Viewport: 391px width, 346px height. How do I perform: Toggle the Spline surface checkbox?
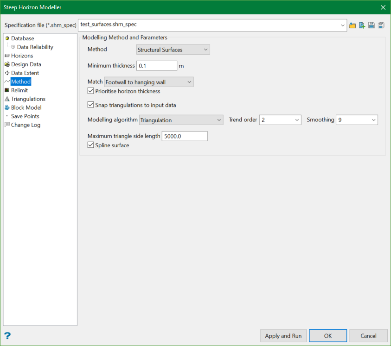[91, 145]
